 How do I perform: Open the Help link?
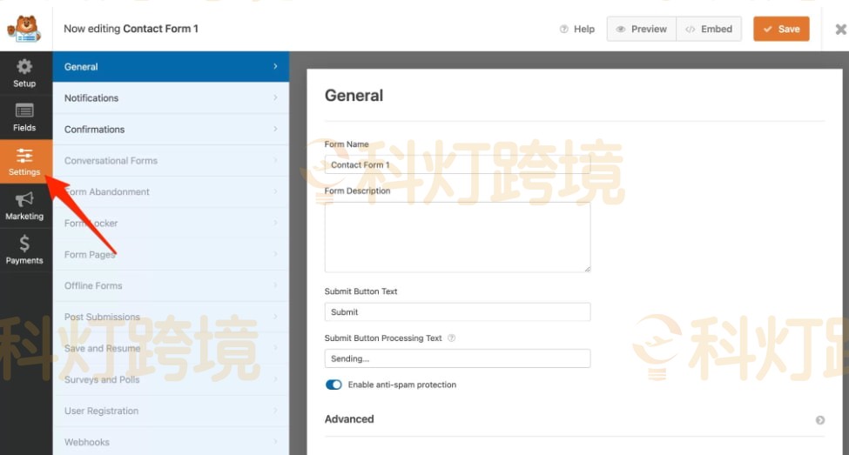(x=576, y=29)
